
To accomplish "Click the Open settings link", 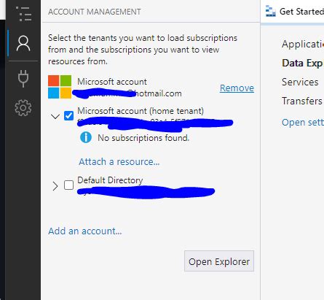I will click(x=303, y=123).
